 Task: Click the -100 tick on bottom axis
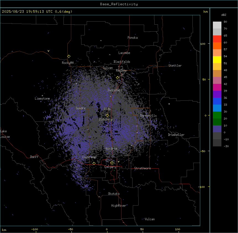(35, 229)
